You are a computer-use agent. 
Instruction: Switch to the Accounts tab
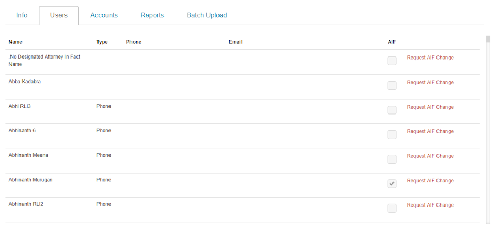tap(104, 15)
